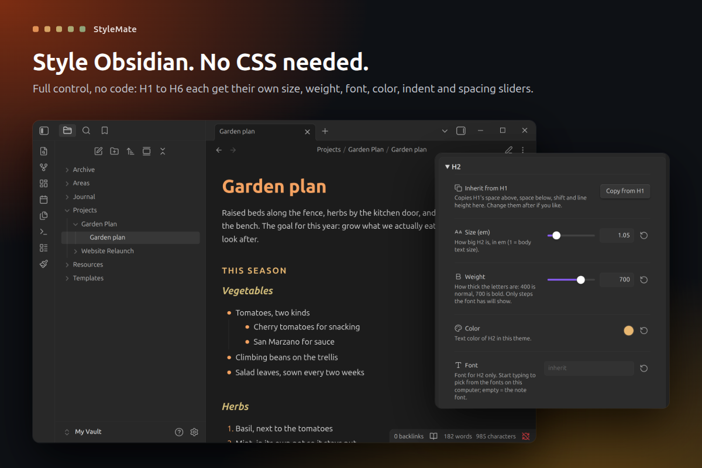This screenshot has width=702, height=468.
Task: Open more options three-dot menu of note
Action: pos(523,150)
